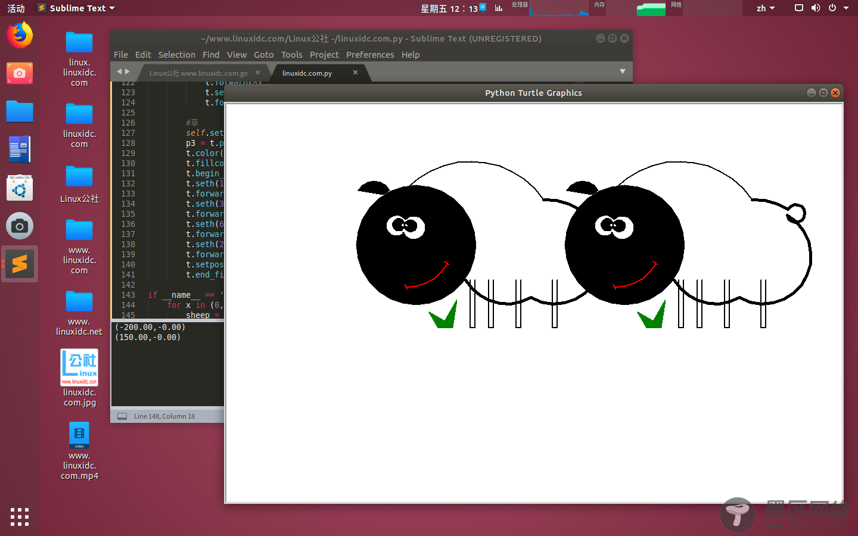
Task: Launch the Shotwell screenshot app in dock
Action: (x=20, y=73)
